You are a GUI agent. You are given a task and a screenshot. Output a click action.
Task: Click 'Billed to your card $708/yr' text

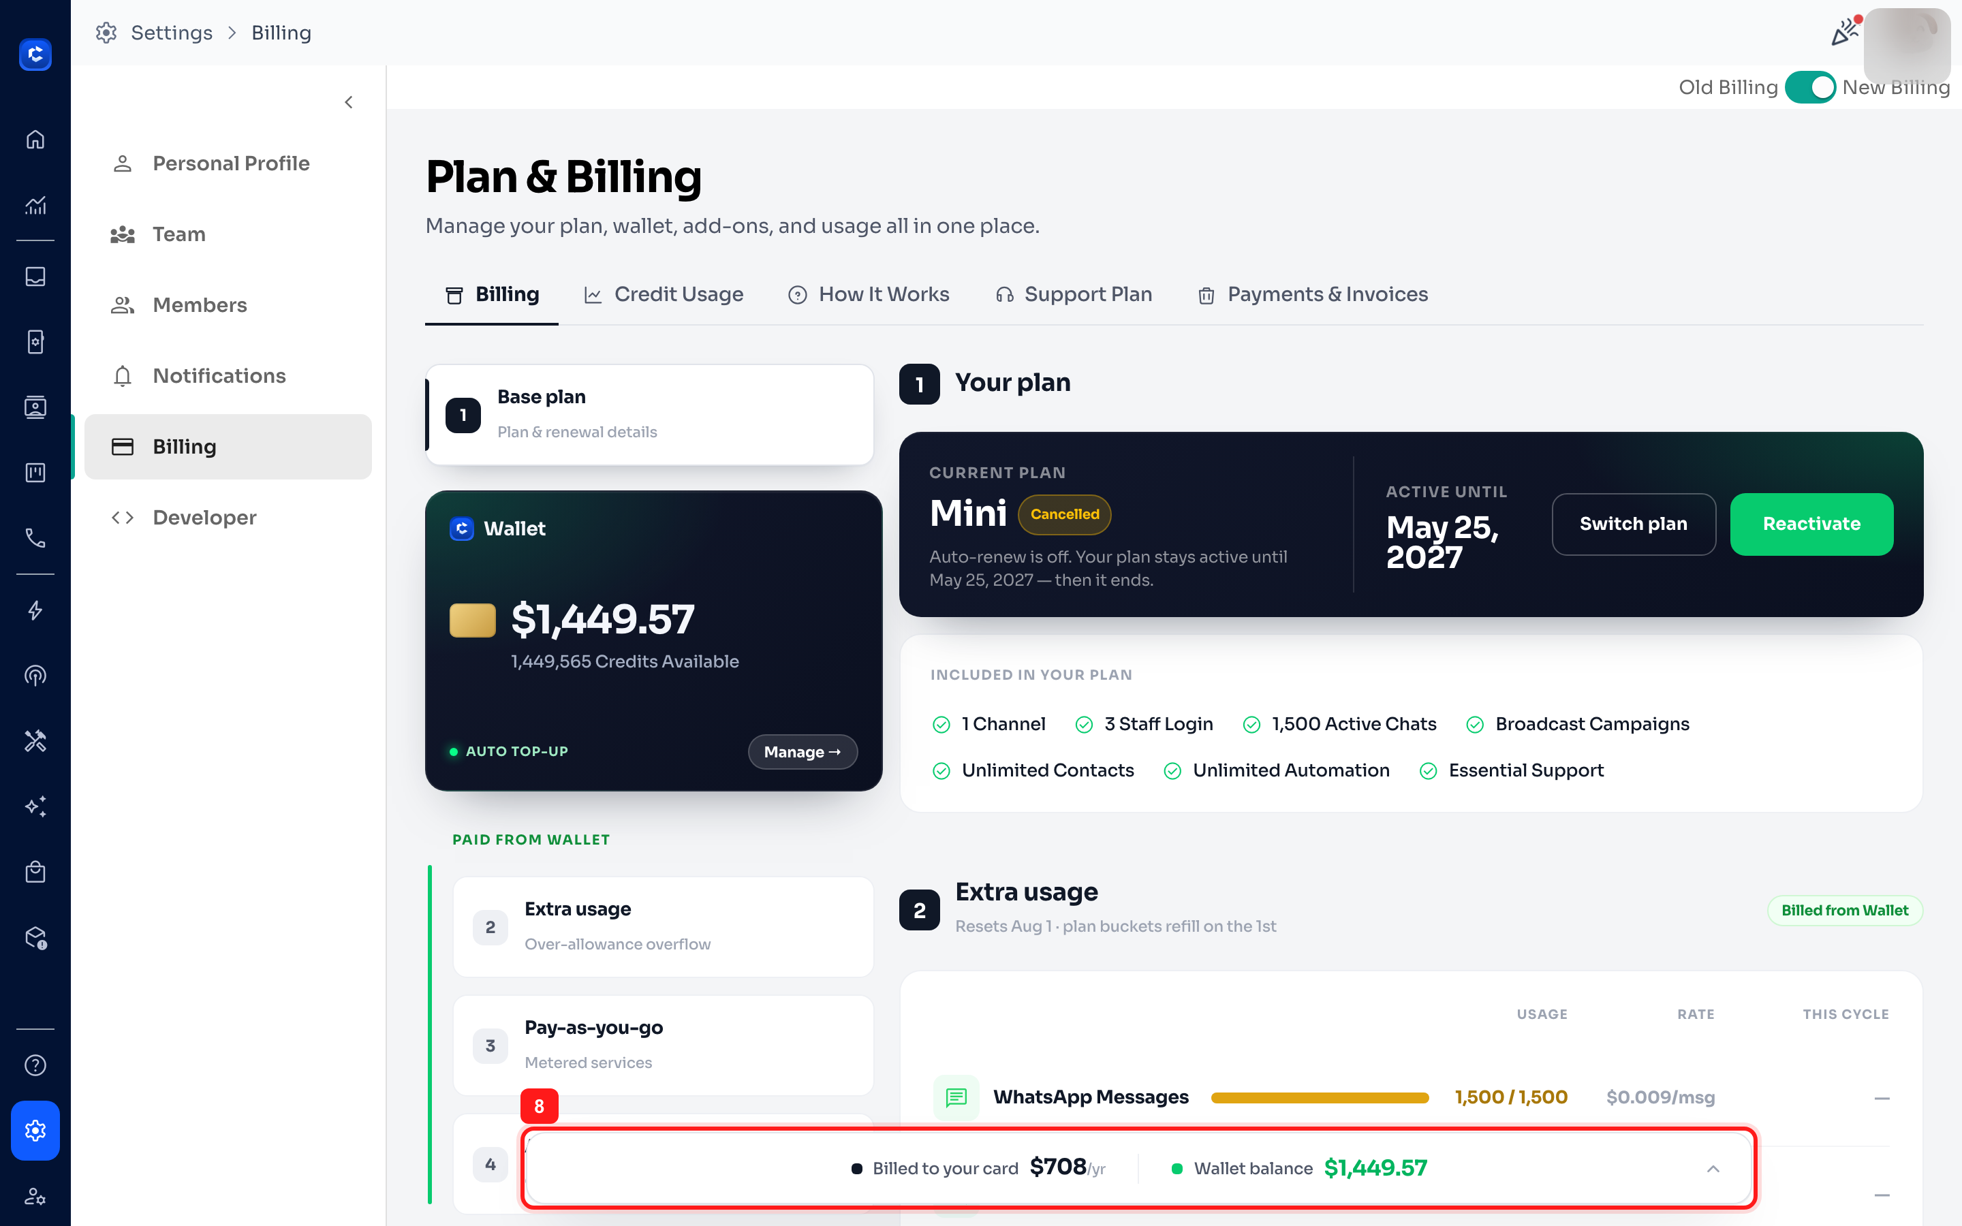[x=978, y=1167]
